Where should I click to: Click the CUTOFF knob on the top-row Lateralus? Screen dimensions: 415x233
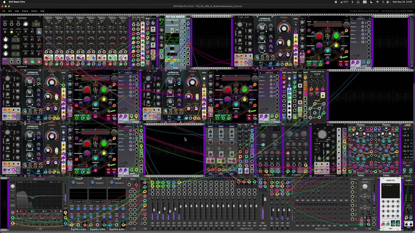(262, 28)
